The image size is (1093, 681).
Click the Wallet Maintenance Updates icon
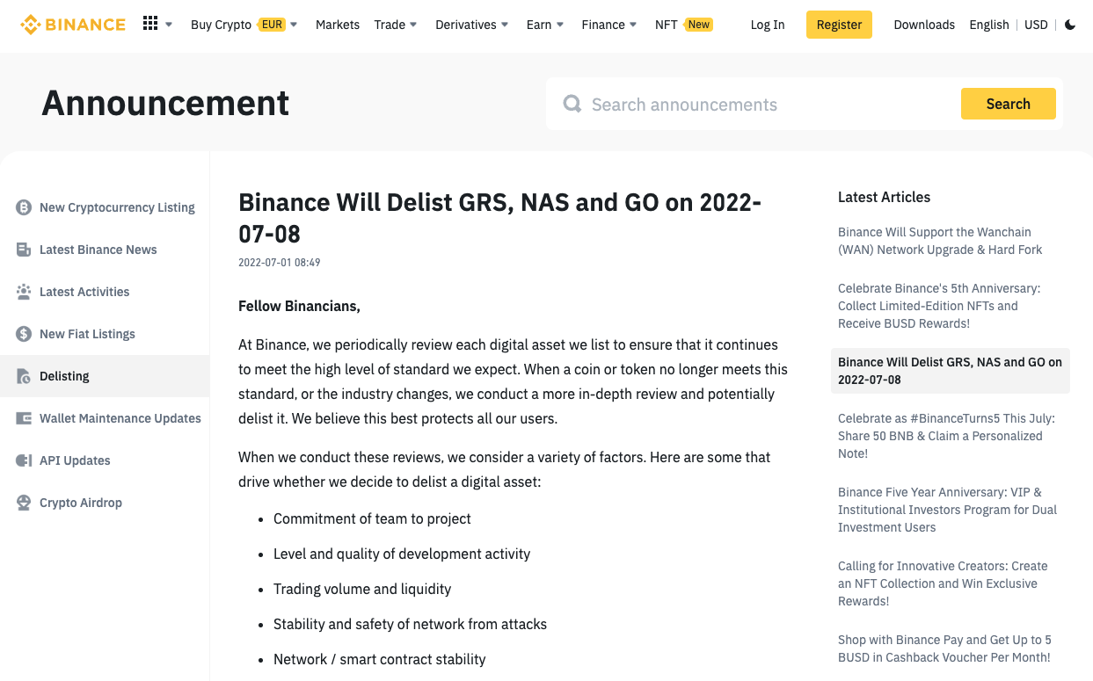[24, 418]
